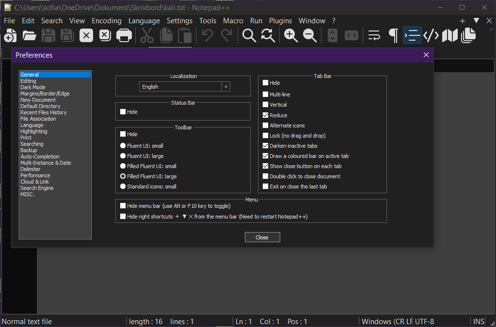Click the Close button in Preferences
Screen dimensions: 496x327
(262, 237)
